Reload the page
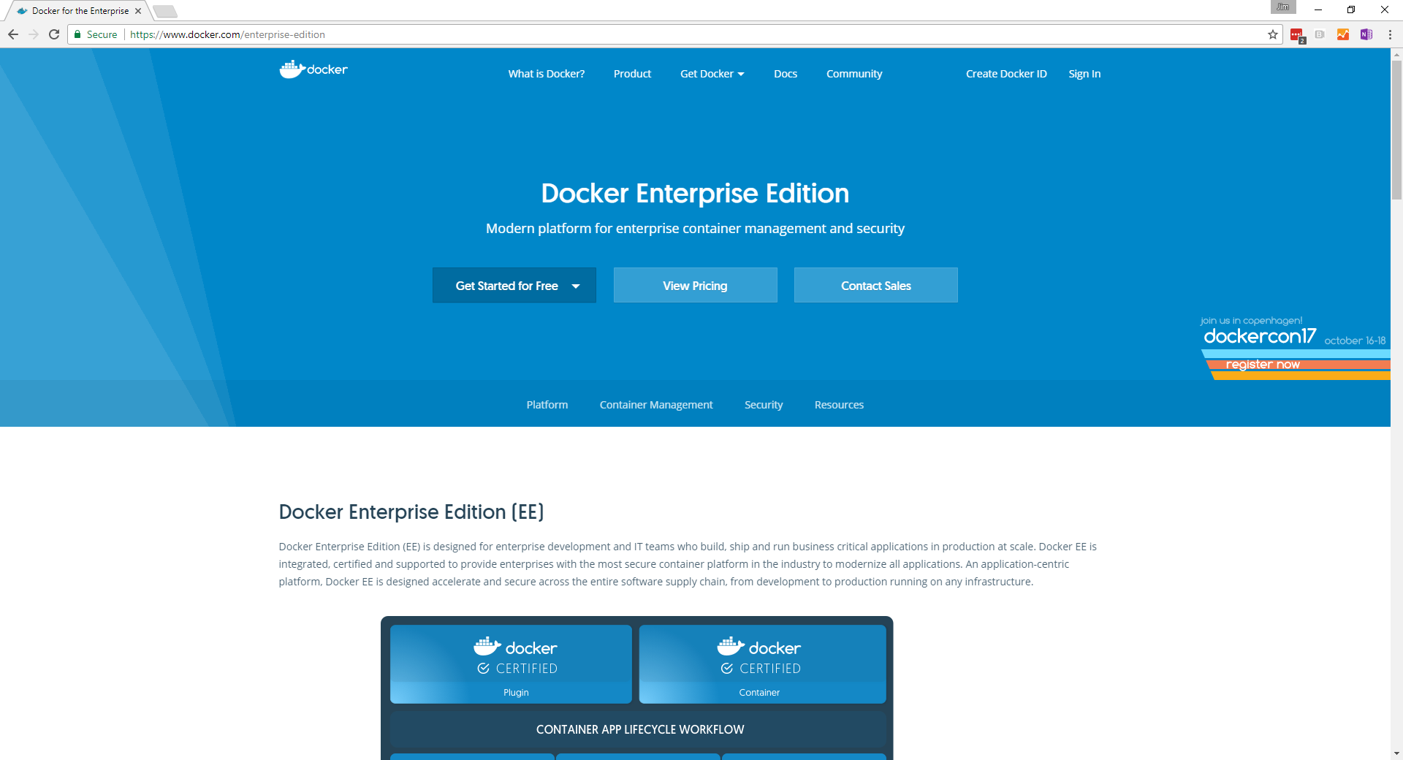This screenshot has height=760, width=1403. pos(54,34)
